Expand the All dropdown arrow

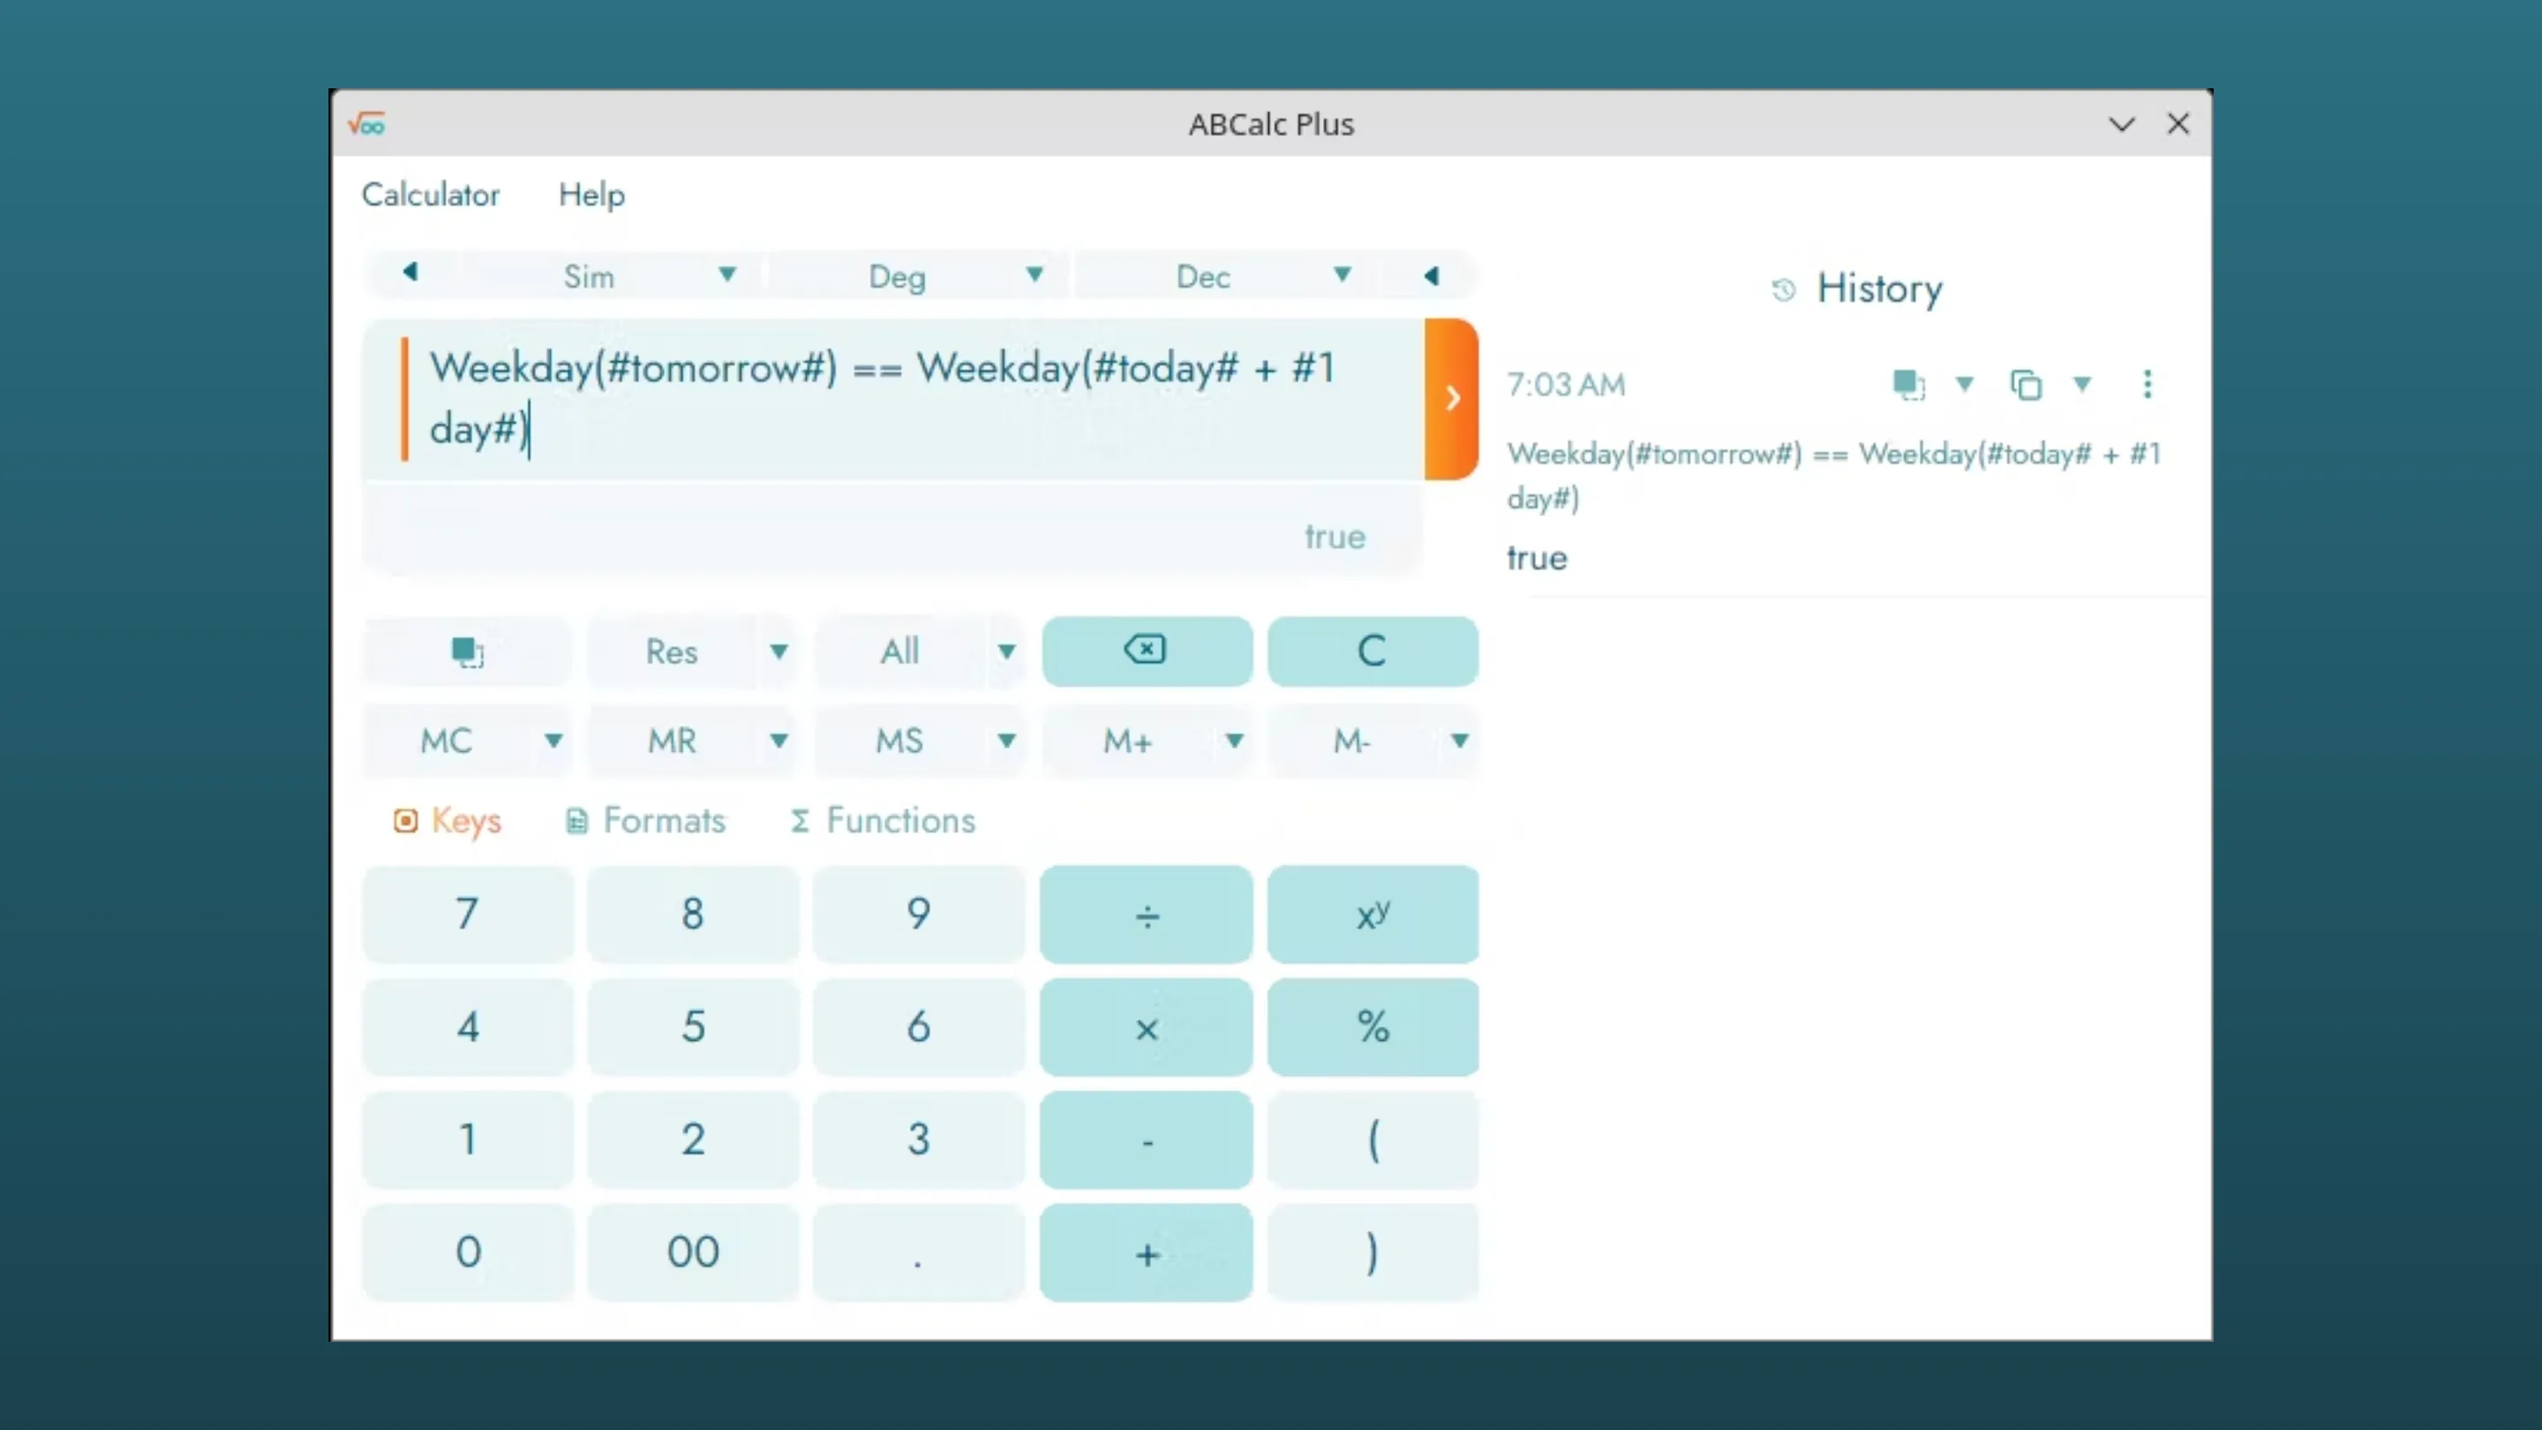coord(1006,651)
